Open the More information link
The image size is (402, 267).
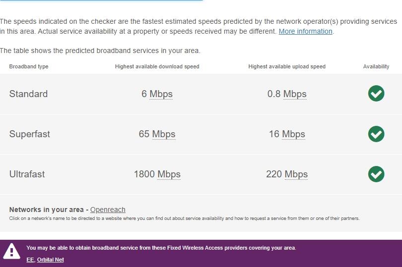tap(305, 31)
